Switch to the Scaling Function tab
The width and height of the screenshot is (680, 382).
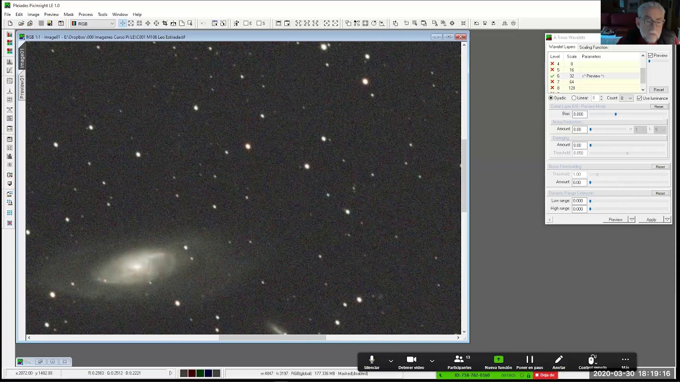coord(593,47)
